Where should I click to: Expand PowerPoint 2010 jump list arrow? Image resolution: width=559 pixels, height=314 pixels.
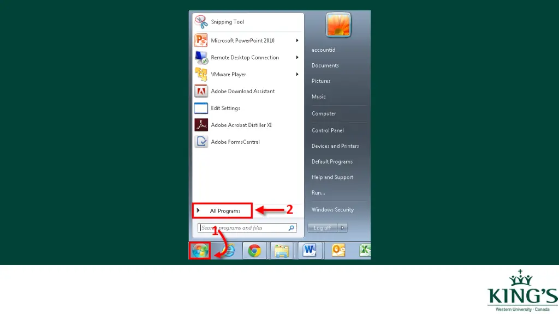click(x=297, y=40)
